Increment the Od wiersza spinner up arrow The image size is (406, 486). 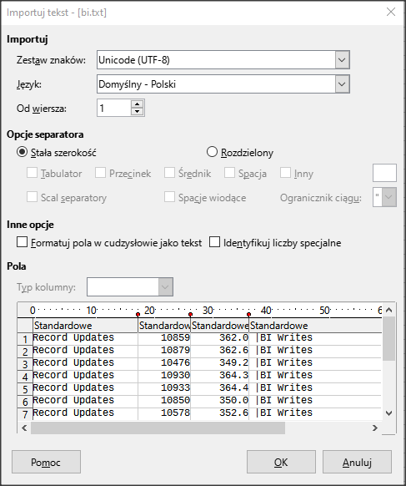coord(137,104)
